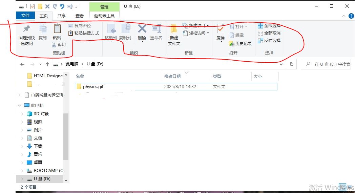Open 文档 (Documents) in navigation pane
The image size is (355, 193).
point(35,138)
